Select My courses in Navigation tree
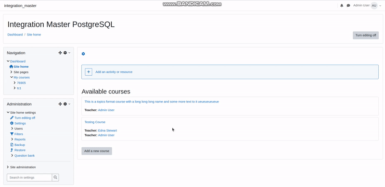Viewport: 385px width, 187px height. (x=22, y=77)
